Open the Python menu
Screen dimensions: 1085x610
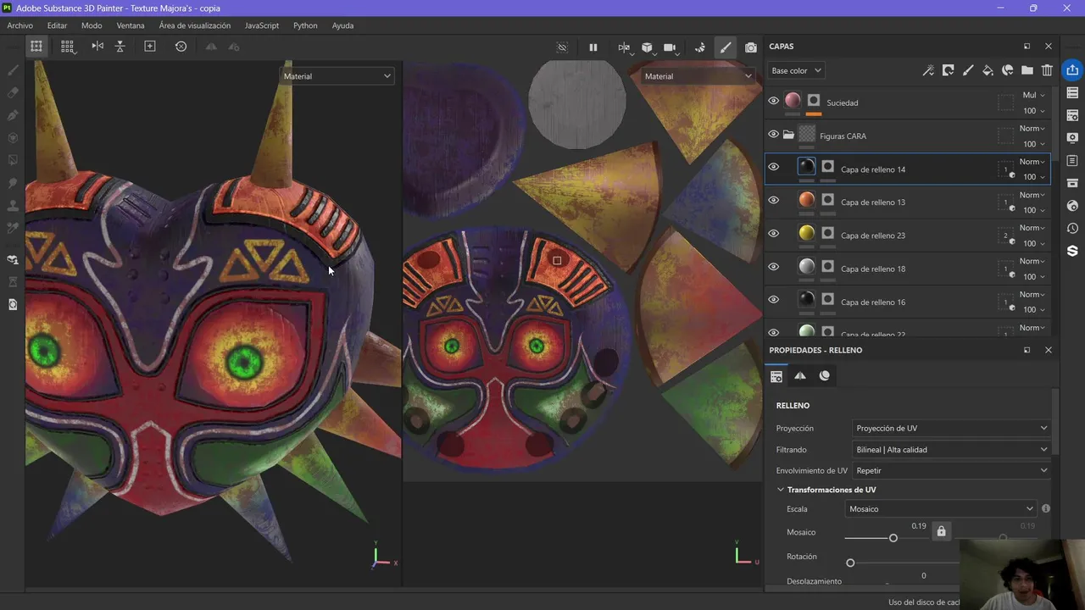[305, 25]
